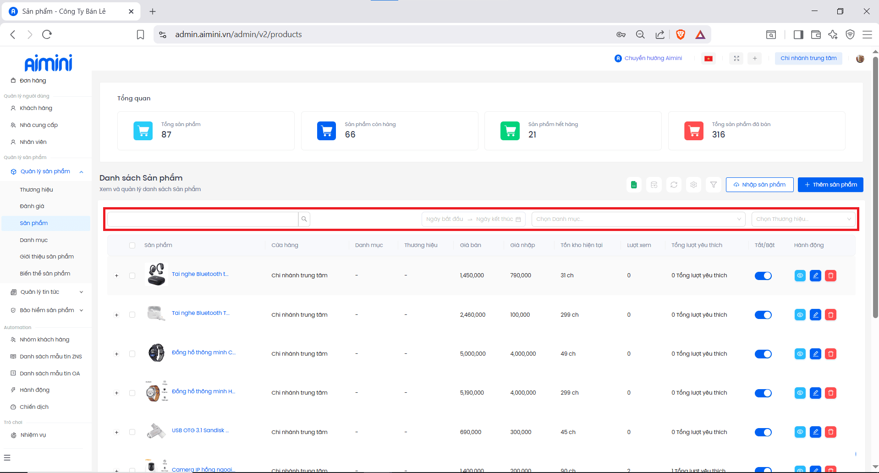Click the fullscreen icon in top header

coord(736,58)
